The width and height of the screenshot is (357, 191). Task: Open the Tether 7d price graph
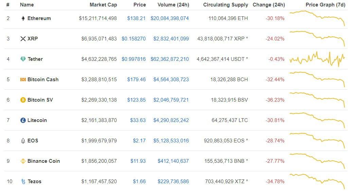(x=317, y=59)
